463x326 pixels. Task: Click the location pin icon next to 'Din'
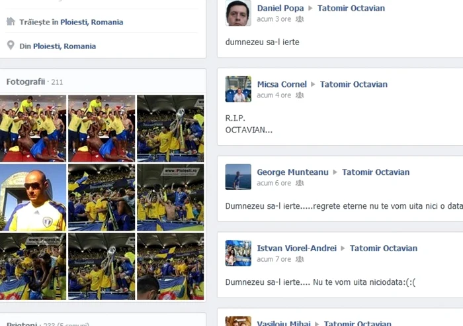[x=11, y=45]
